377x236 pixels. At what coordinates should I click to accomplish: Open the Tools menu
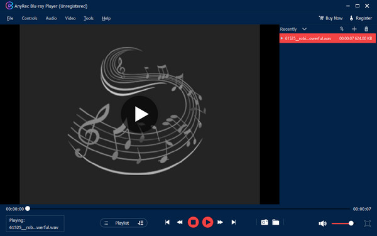89,18
